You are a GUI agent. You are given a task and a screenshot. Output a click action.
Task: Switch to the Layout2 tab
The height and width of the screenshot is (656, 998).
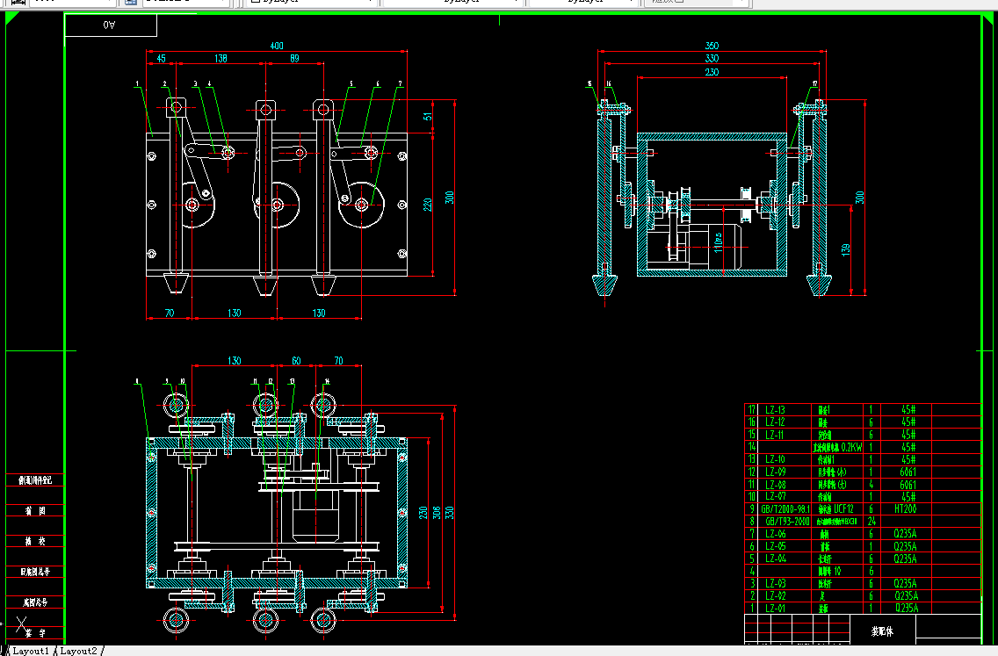pos(78,650)
